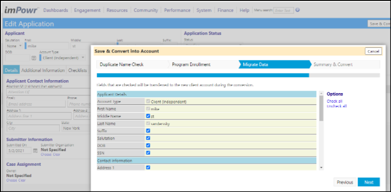Screen dimensions: 391x192
Task: Click the Address line 1 field
Action: 39,116
